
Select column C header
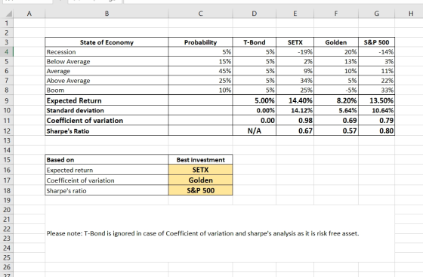pyautogui.click(x=200, y=14)
